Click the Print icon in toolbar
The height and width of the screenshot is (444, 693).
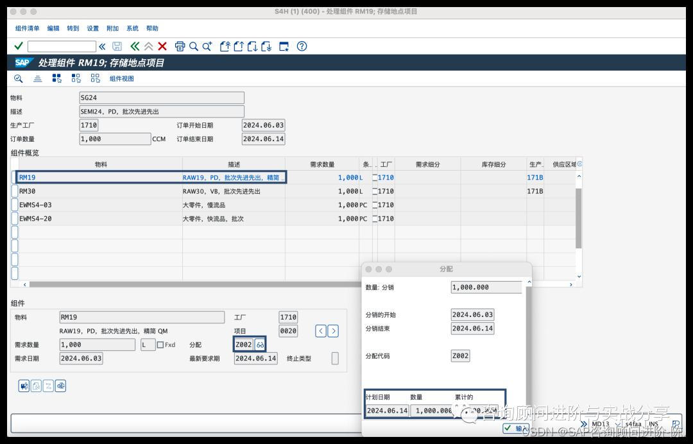tap(180, 46)
